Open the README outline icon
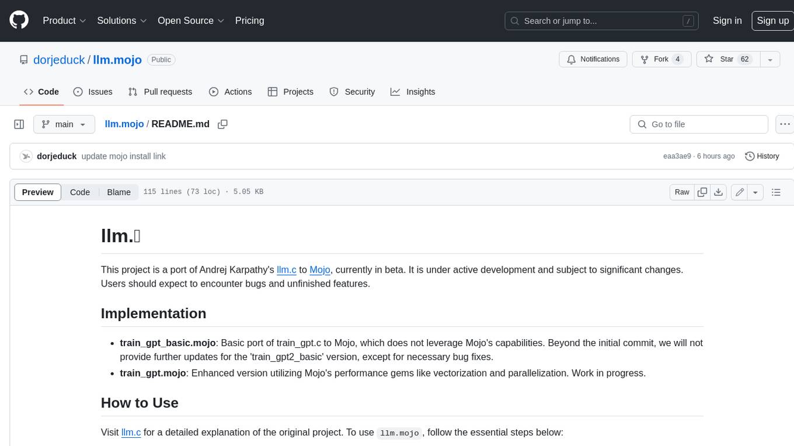Viewport: 794px width, 446px height. (776, 192)
